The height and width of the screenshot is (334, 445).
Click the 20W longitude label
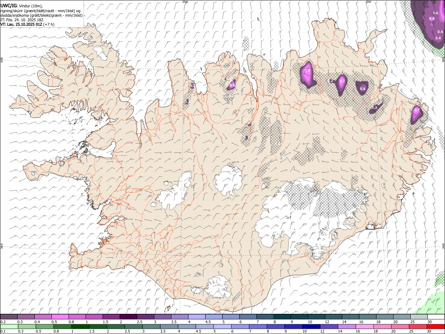(x=185, y=2)
